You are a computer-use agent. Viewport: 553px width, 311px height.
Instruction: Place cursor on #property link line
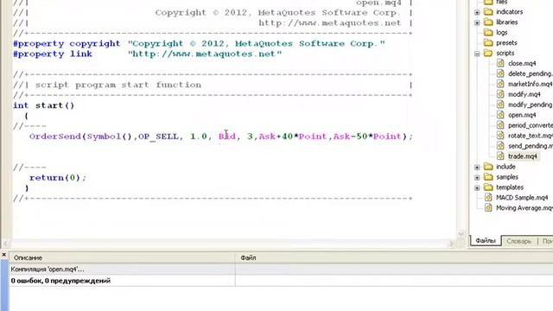[148, 54]
